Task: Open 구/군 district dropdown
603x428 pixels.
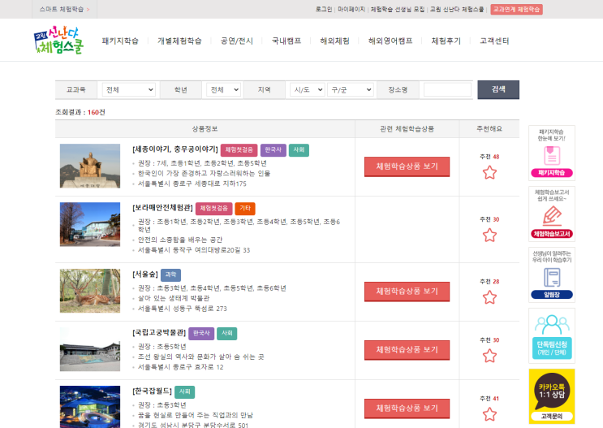Action: [351, 89]
